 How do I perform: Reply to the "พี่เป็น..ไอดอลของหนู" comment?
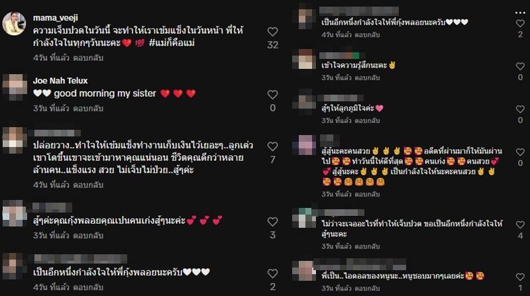(x=368, y=288)
